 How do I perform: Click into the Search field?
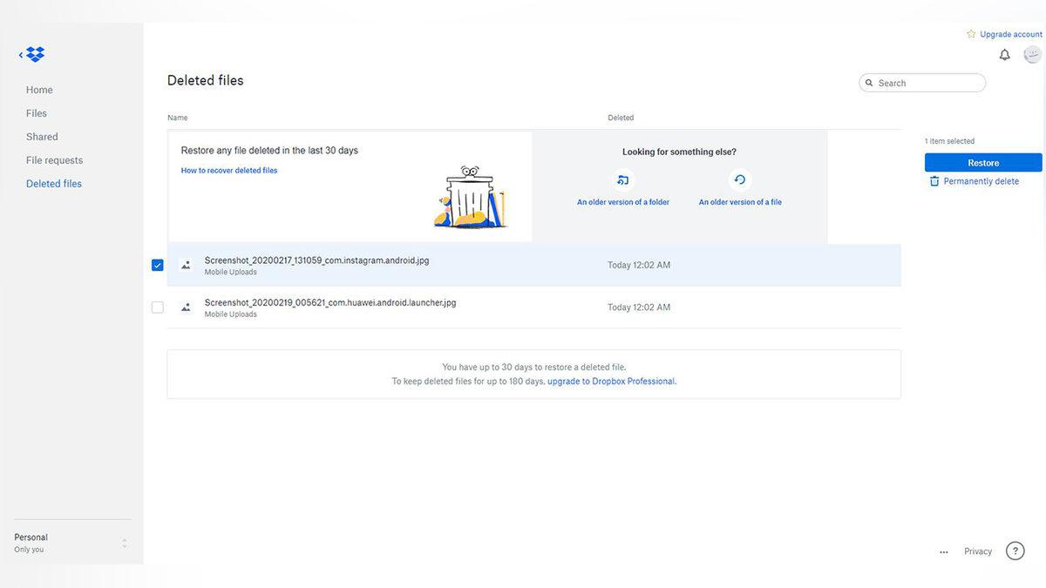point(928,83)
